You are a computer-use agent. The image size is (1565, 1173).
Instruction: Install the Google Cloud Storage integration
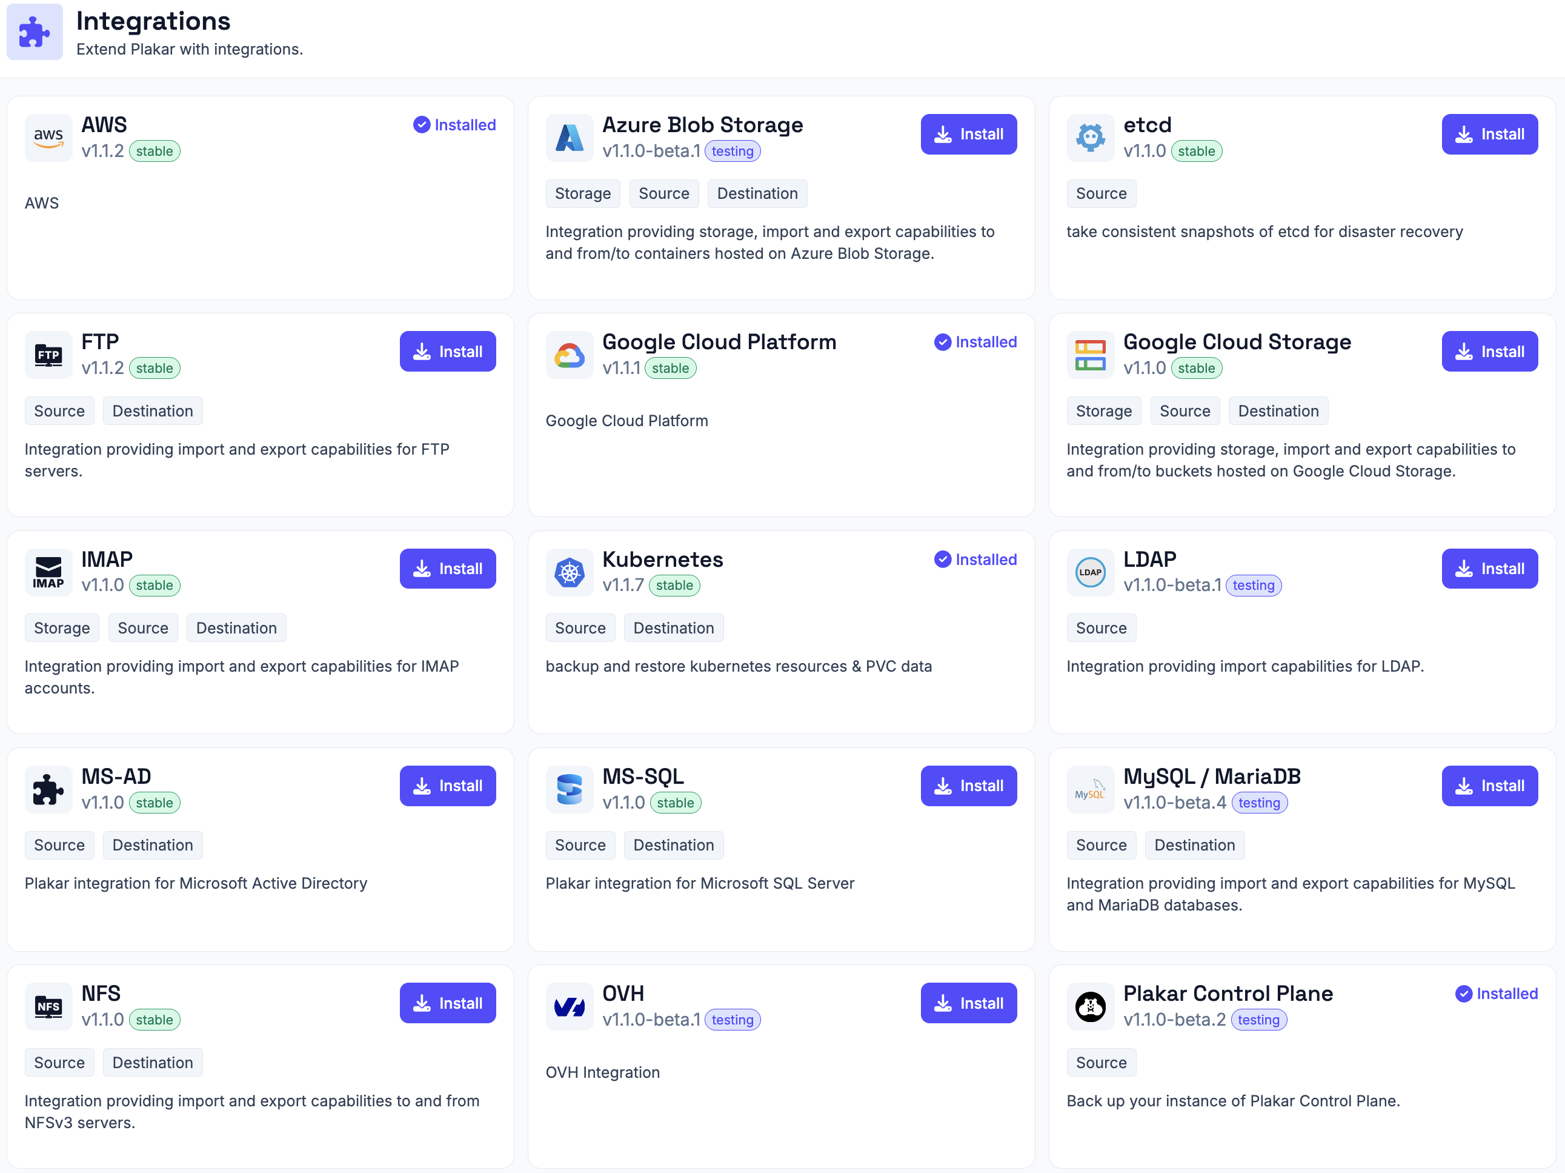[1489, 351]
